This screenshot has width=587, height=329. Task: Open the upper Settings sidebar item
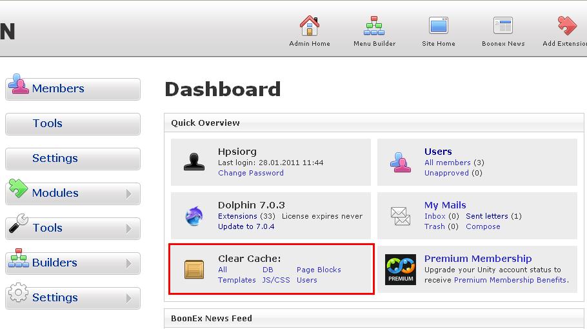click(x=73, y=159)
